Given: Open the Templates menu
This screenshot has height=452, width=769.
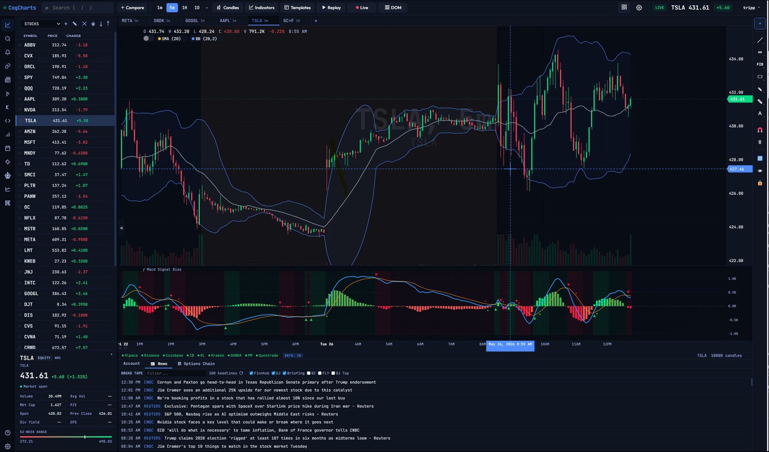Looking at the screenshot, I should tap(298, 8).
